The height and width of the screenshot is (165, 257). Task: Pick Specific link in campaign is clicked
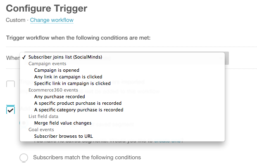coord(72,83)
